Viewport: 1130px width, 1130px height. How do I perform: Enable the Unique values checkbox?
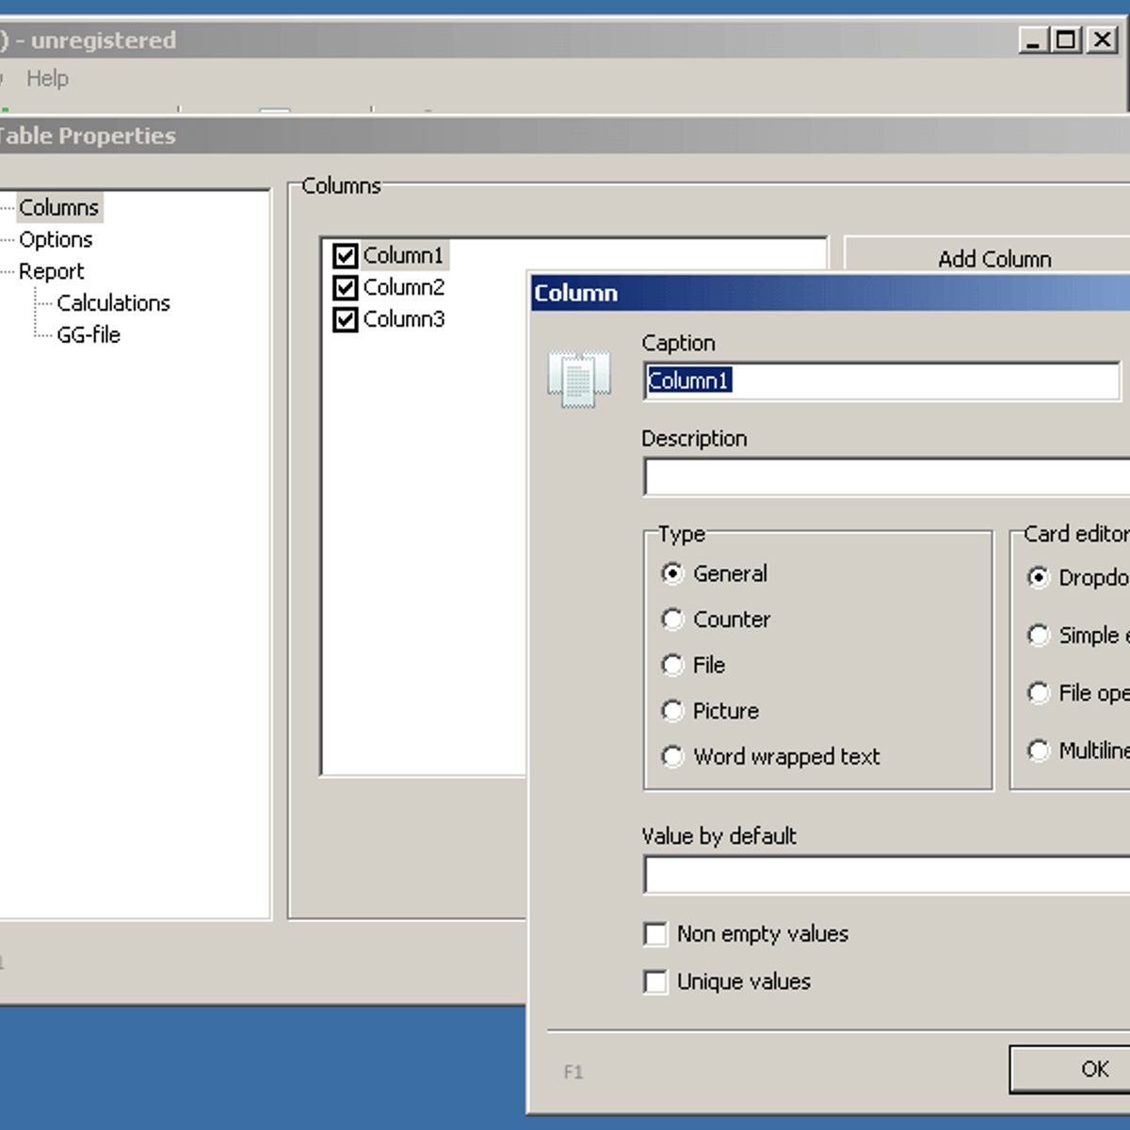point(655,982)
